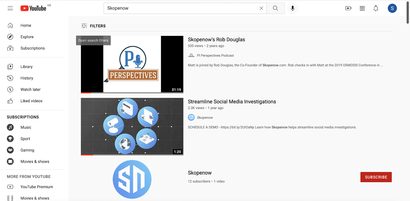Open Streamline Social Media Investigations video title
410x201 pixels.
coord(232,102)
